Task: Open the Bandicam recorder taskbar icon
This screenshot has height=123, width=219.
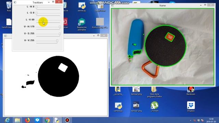Action: pos(67,120)
